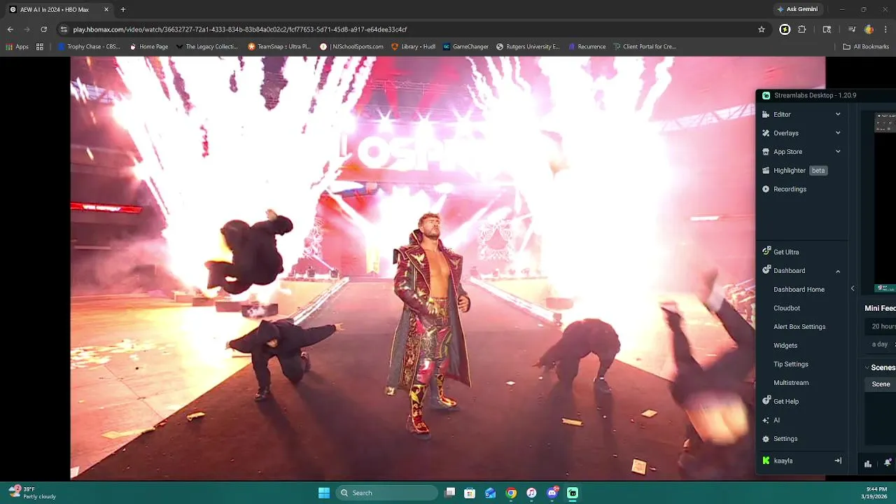Expand the App Store chevron
This screenshot has height=504, width=896.
tap(838, 152)
